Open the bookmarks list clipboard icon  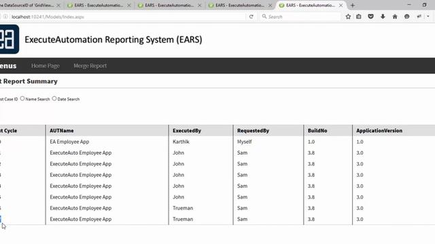click(359, 16)
